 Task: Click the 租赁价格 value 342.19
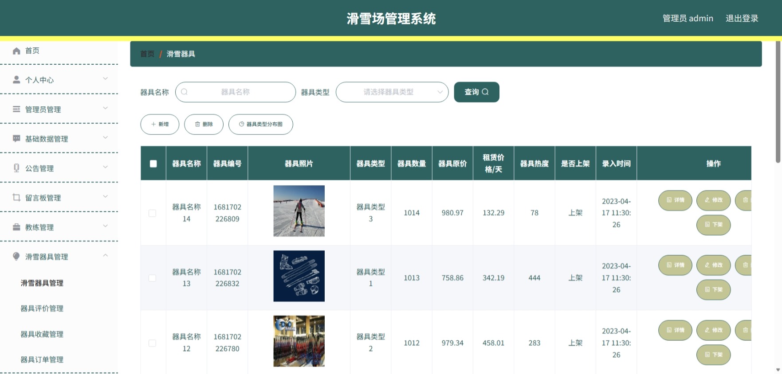pyautogui.click(x=493, y=278)
